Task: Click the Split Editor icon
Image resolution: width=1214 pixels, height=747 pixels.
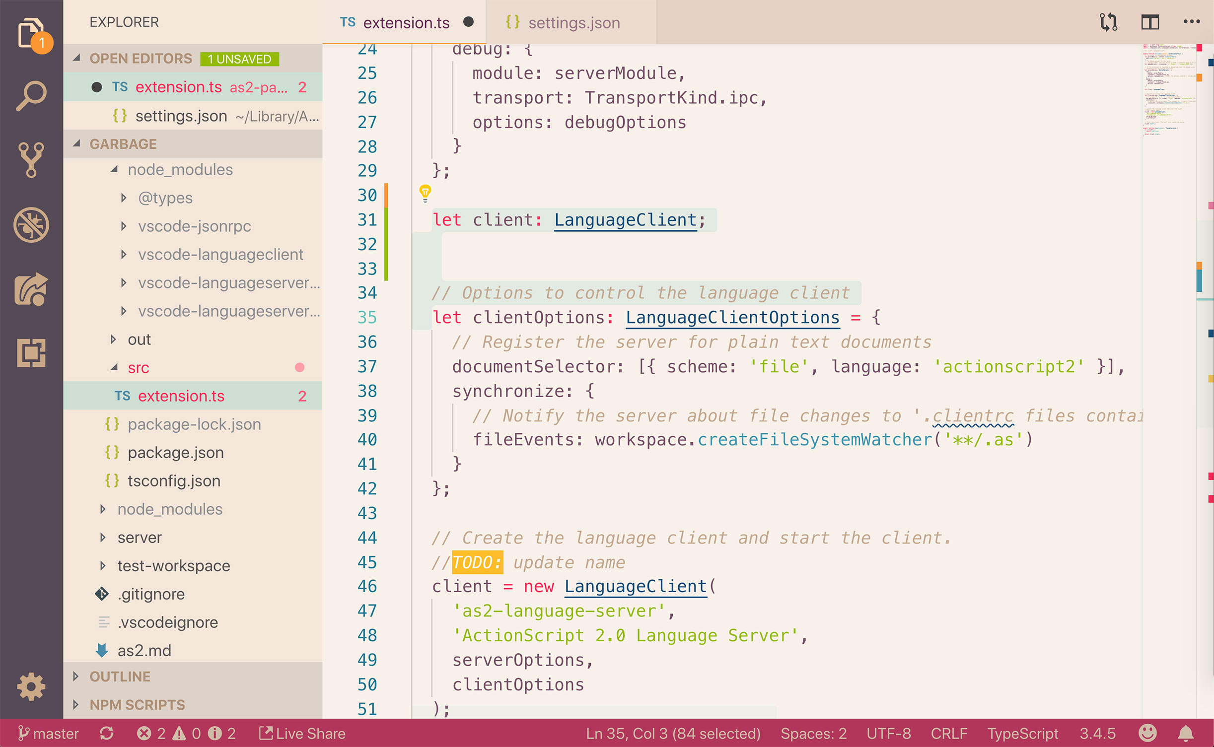Action: [x=1150, y=22]
